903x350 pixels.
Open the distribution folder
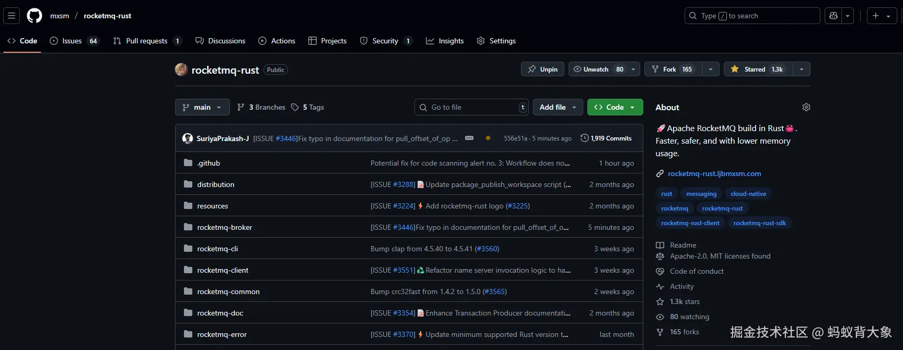(216, 184)
